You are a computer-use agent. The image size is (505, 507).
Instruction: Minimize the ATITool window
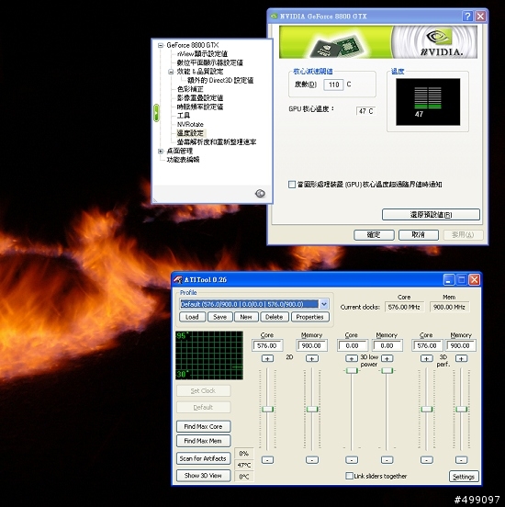[x=449, y=280]
